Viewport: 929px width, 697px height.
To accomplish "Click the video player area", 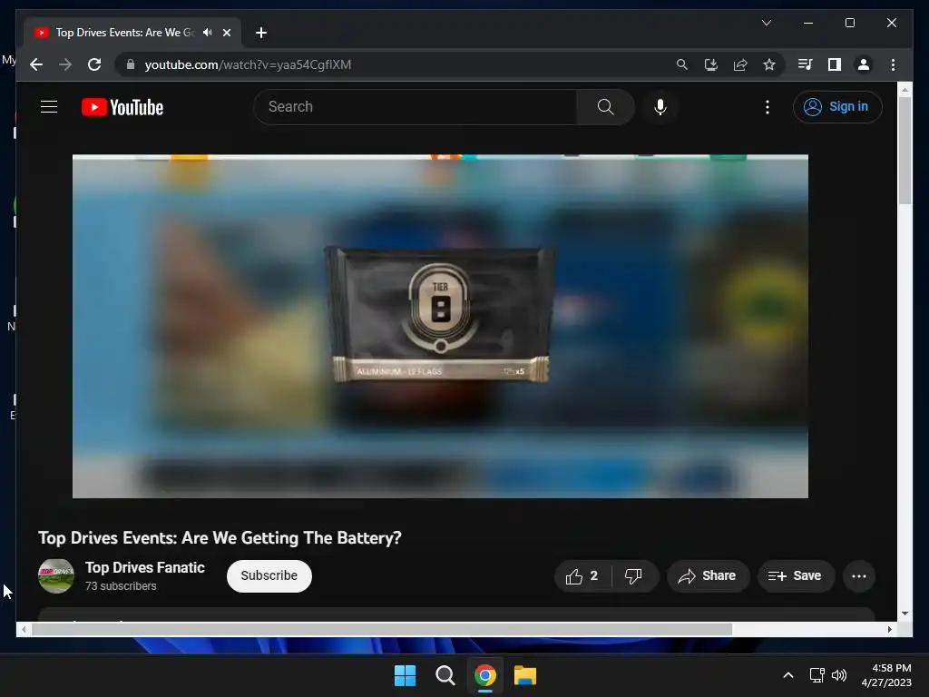I will (440, 326).
